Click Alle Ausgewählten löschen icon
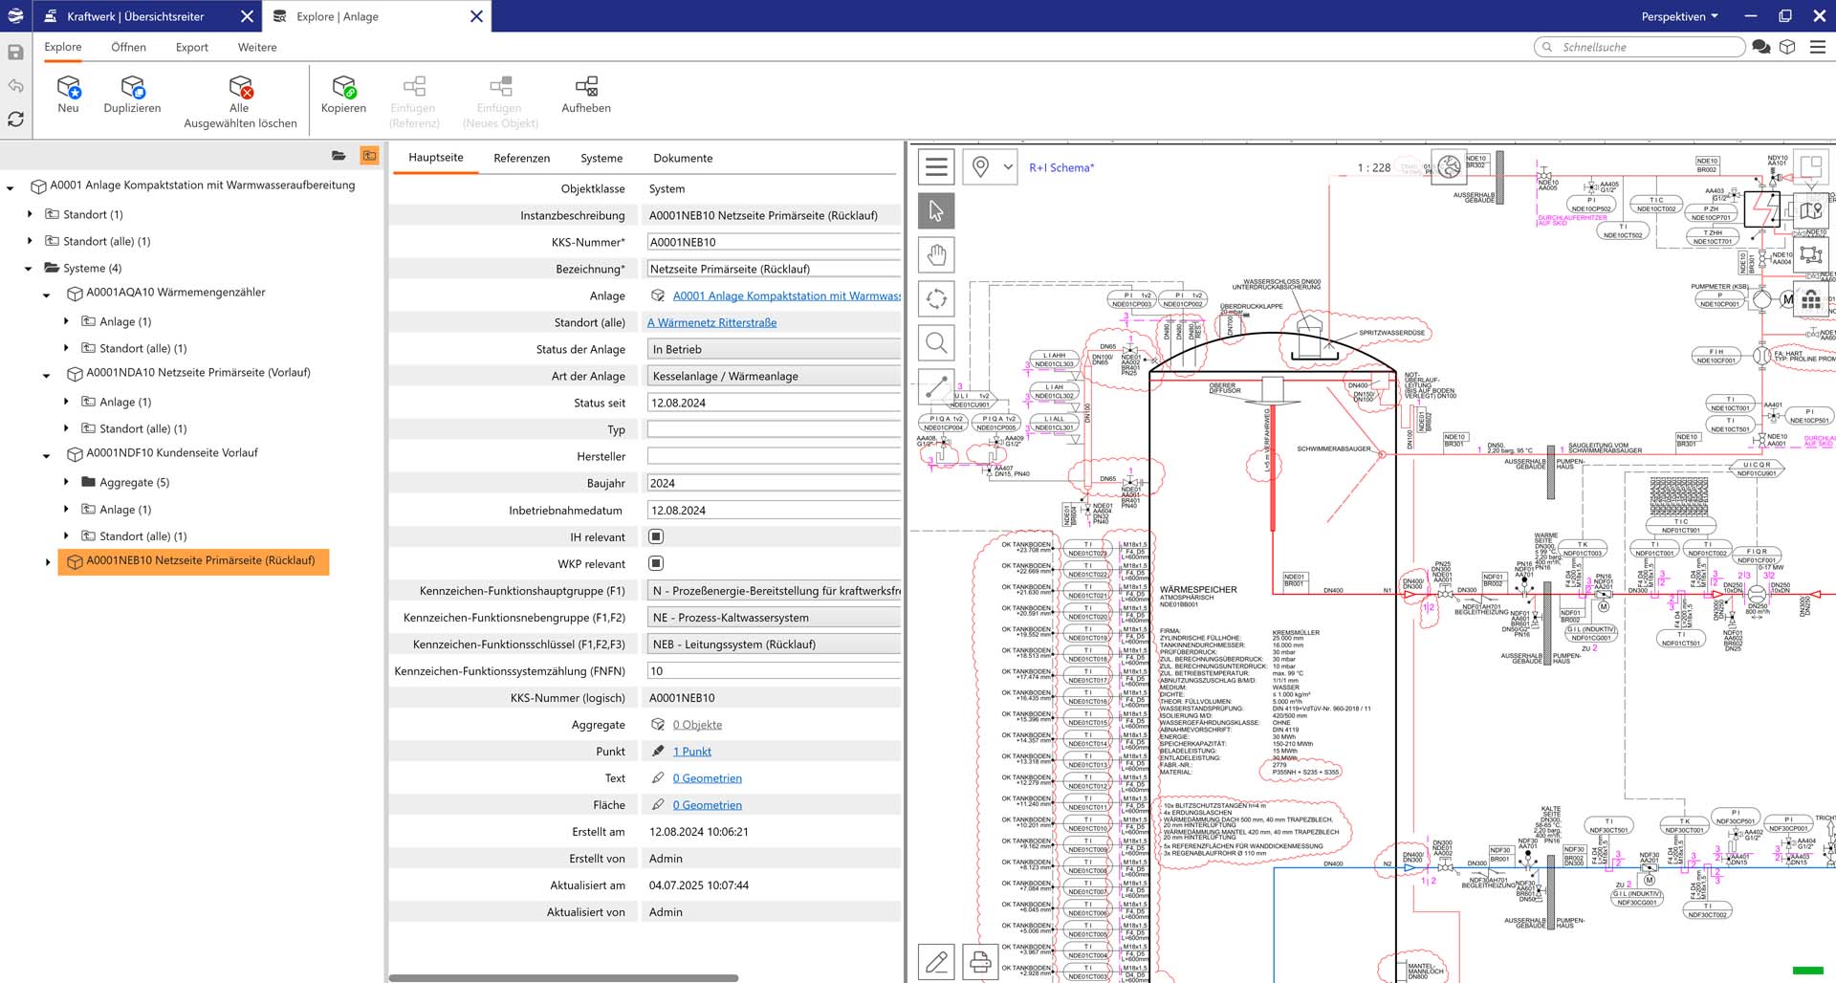The height and width of the screenshot is (983, 1836). (240, 88)
